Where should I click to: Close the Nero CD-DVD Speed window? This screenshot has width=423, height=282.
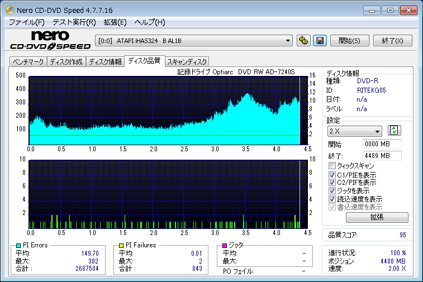tap(408, 11)
